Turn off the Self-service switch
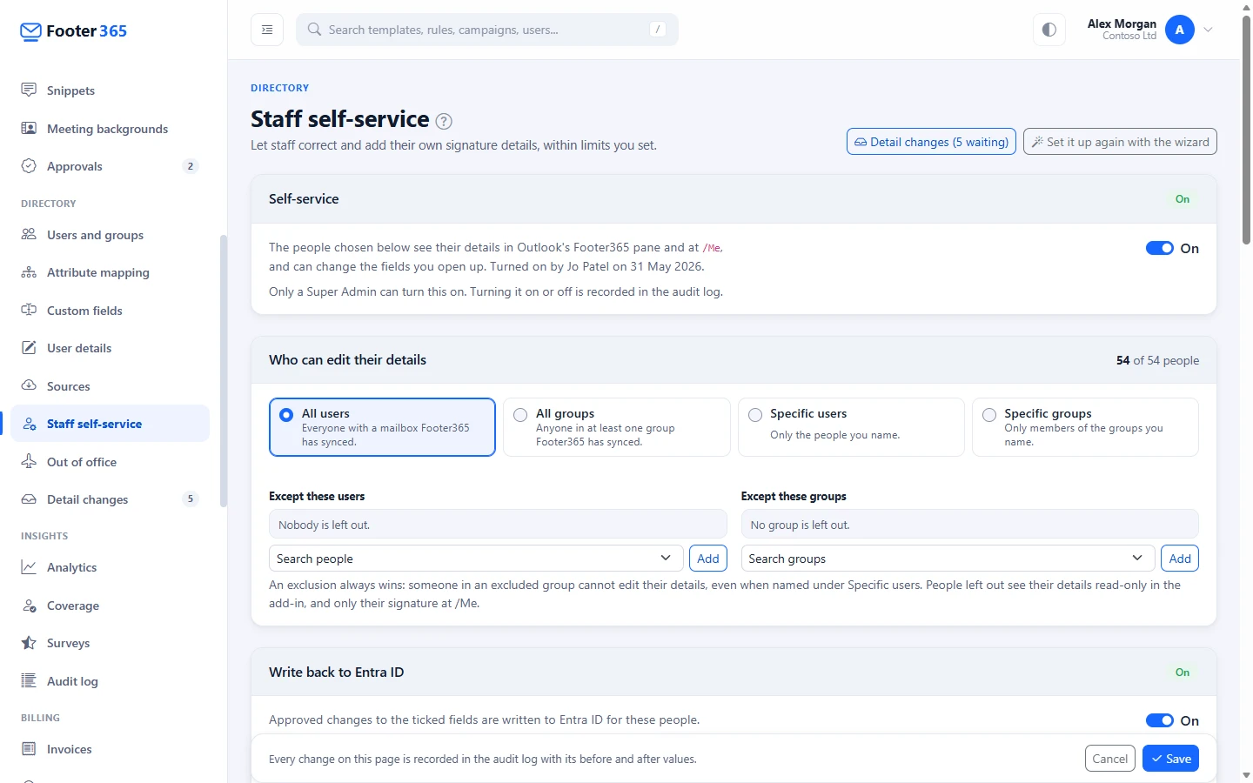This screenshot has height=783, width=1253. coord(1159,248)
